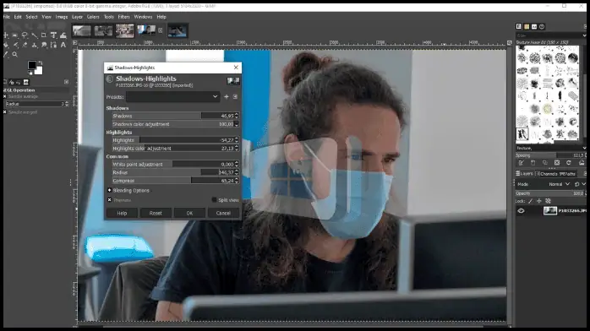Select the Rectangle Select tool

pos(15,35)
